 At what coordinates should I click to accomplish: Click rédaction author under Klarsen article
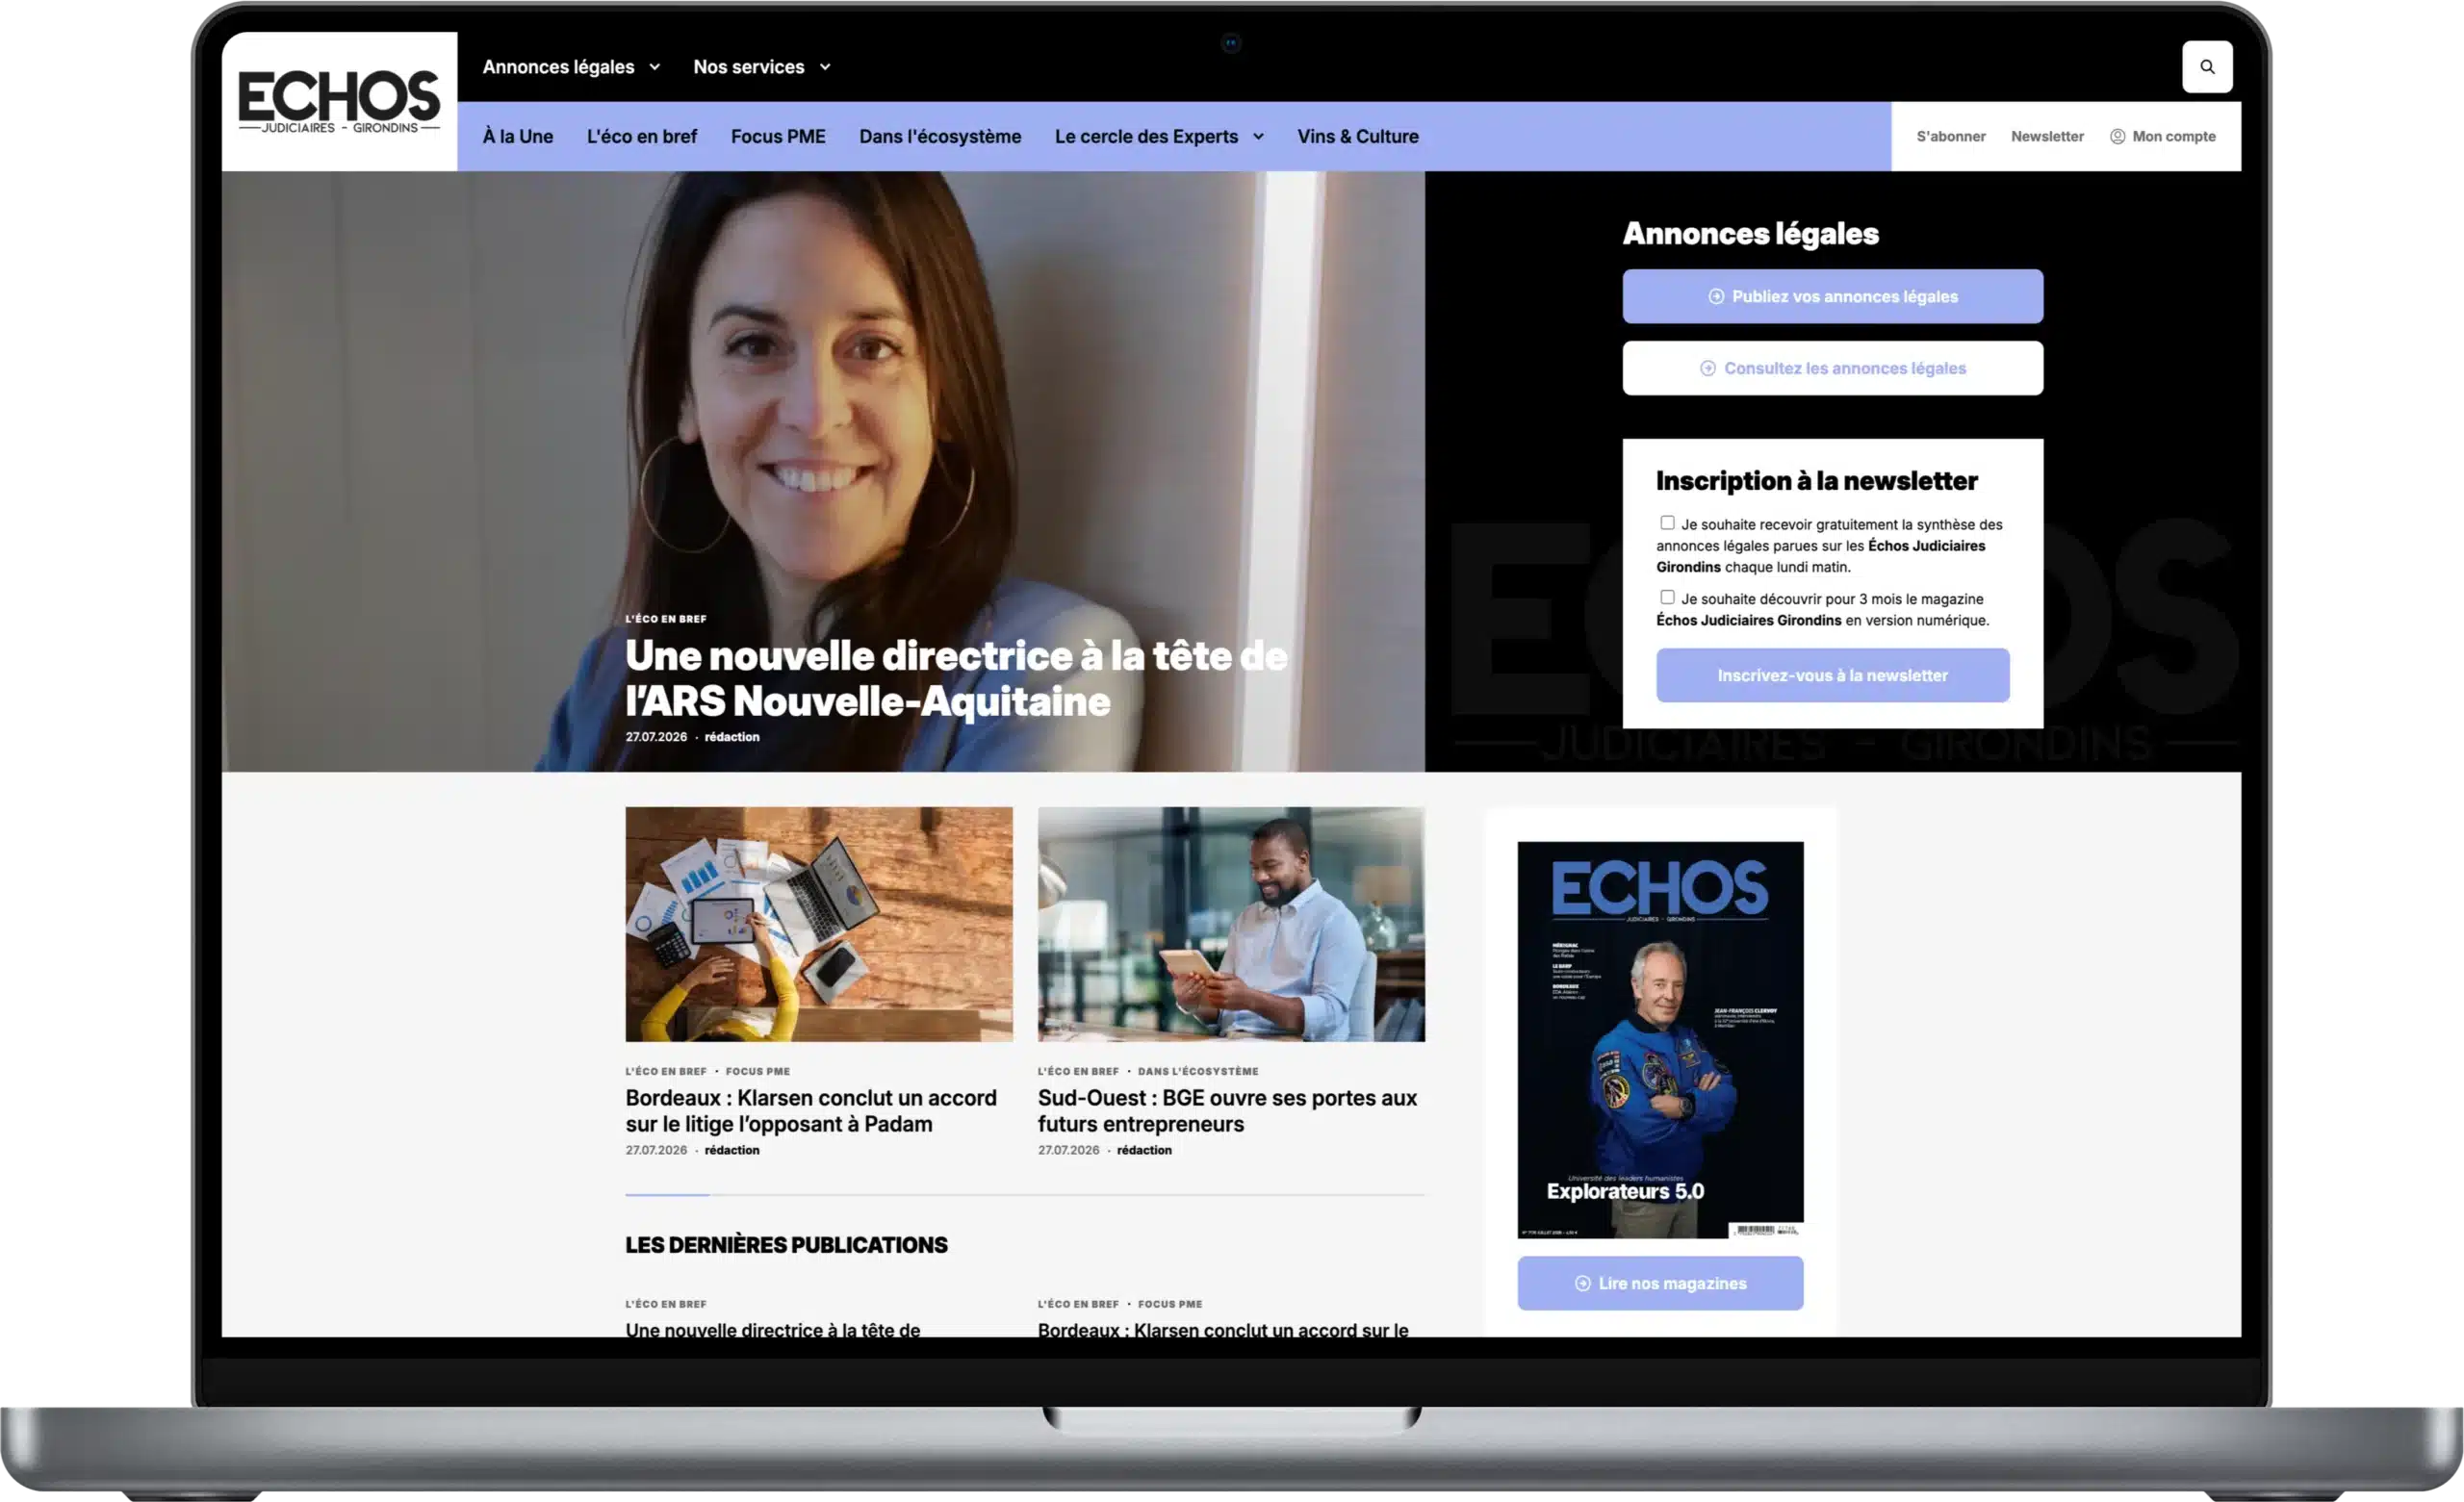732,1150
